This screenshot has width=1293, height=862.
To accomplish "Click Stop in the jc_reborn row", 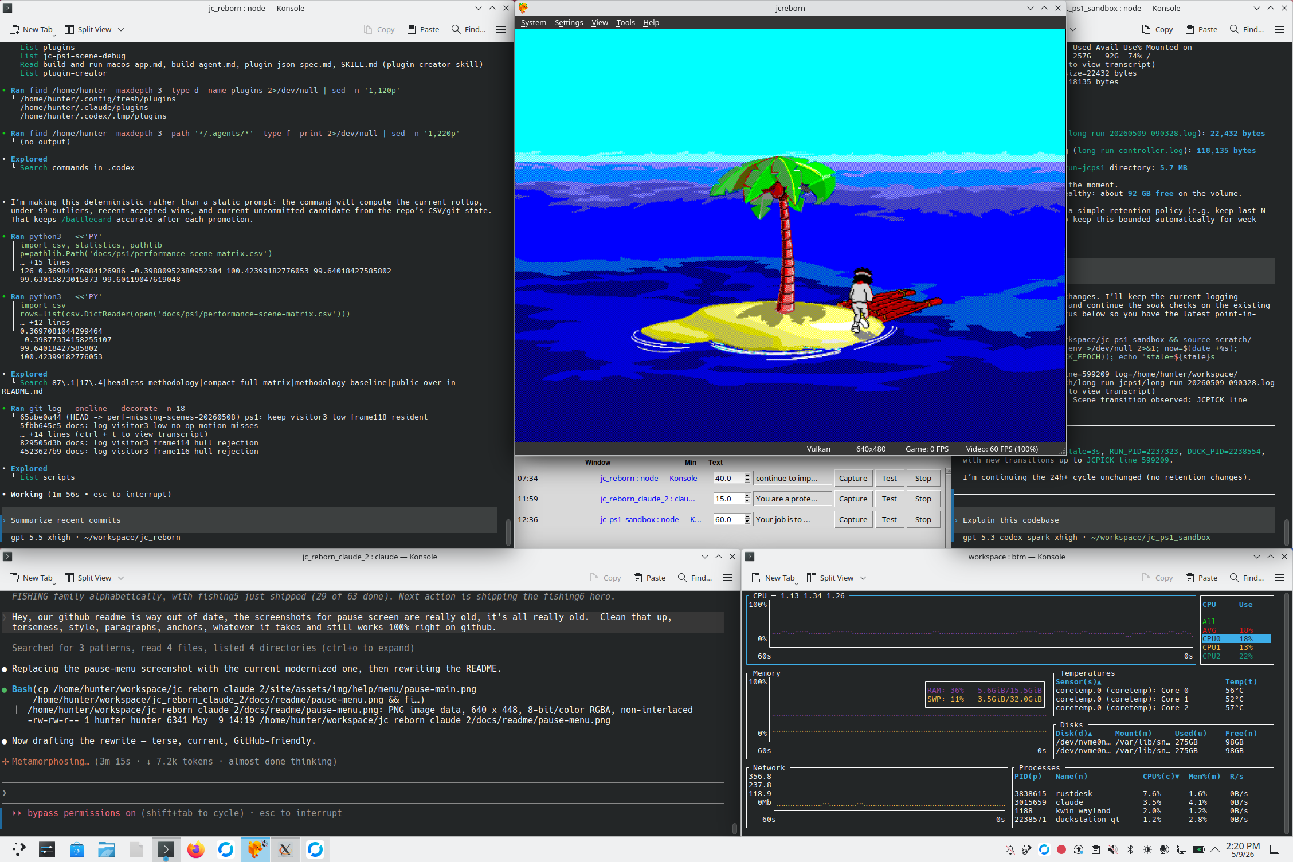I will 923,478.
